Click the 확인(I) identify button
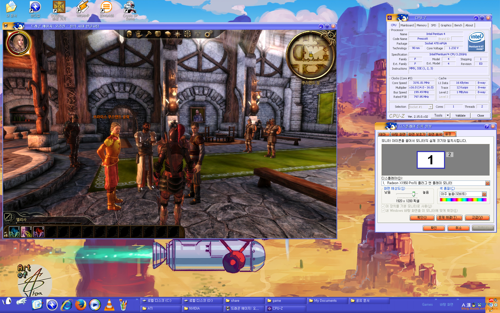The width and height of the screenshot is (500, 313). (x=422, y=218)
